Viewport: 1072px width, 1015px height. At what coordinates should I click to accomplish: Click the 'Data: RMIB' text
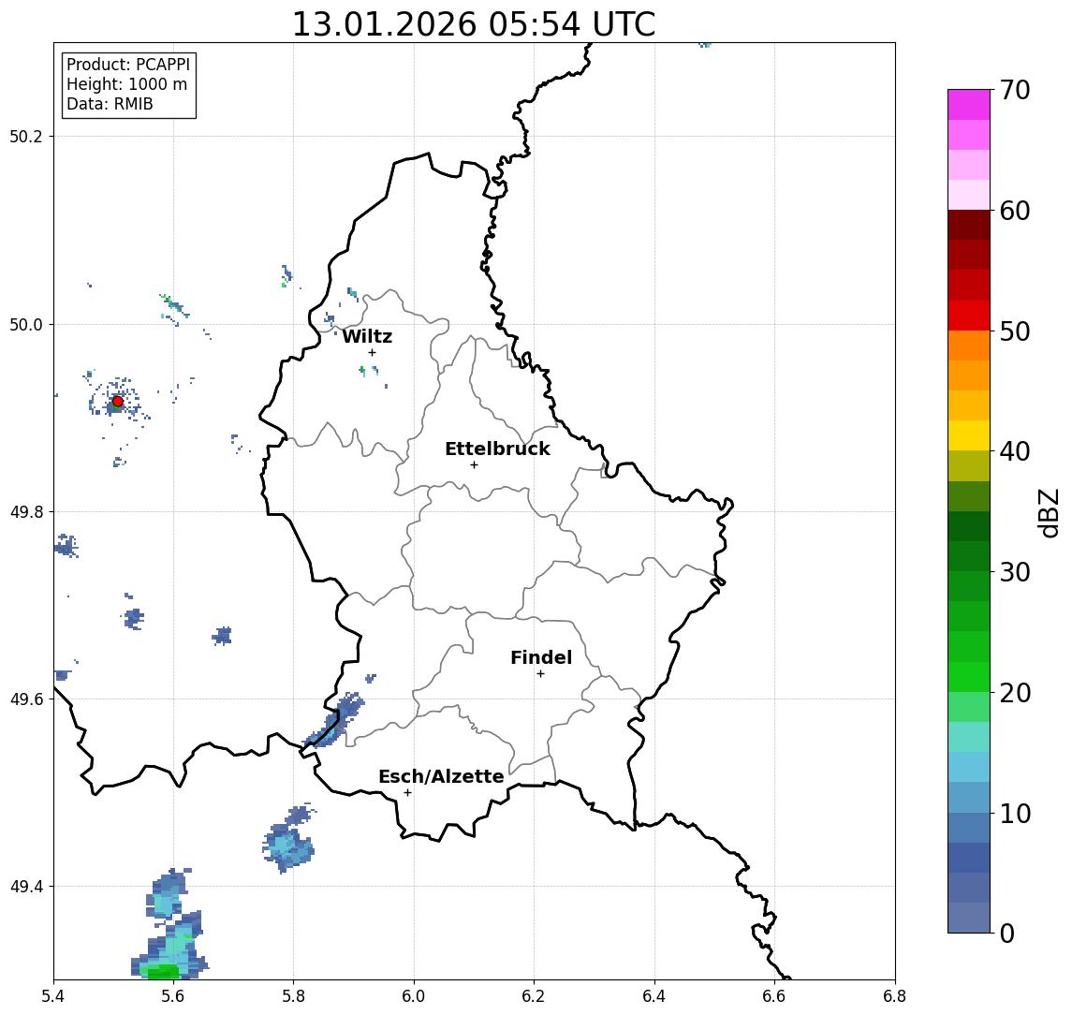tap(110, 104)
